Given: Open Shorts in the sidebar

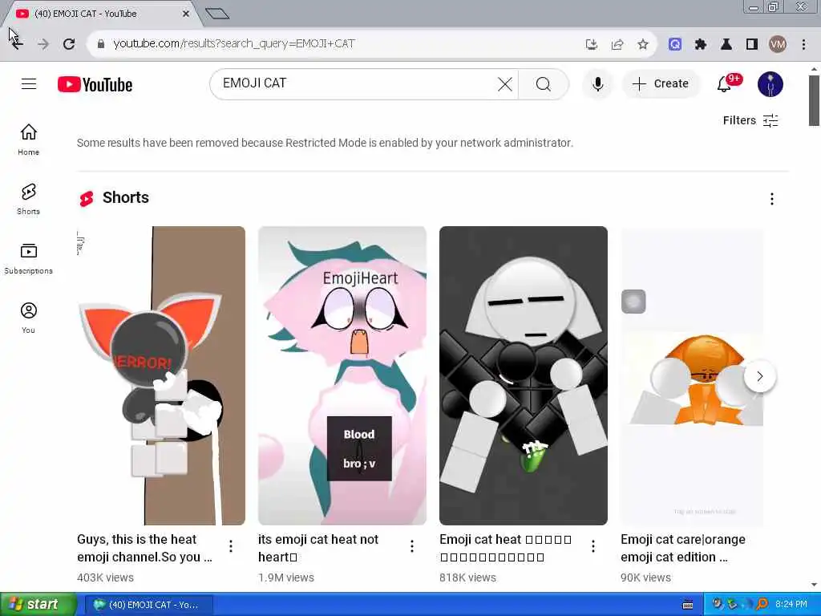Looking at the screenshot, I should coord(29,199).
